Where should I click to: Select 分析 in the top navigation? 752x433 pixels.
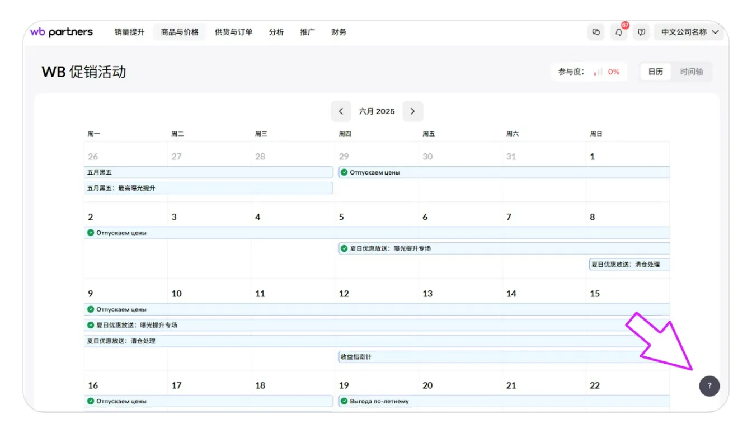pyautogui.click(x=276, y=32)
